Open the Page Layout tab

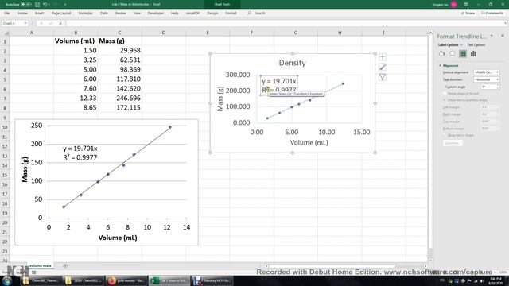point(61,13)
